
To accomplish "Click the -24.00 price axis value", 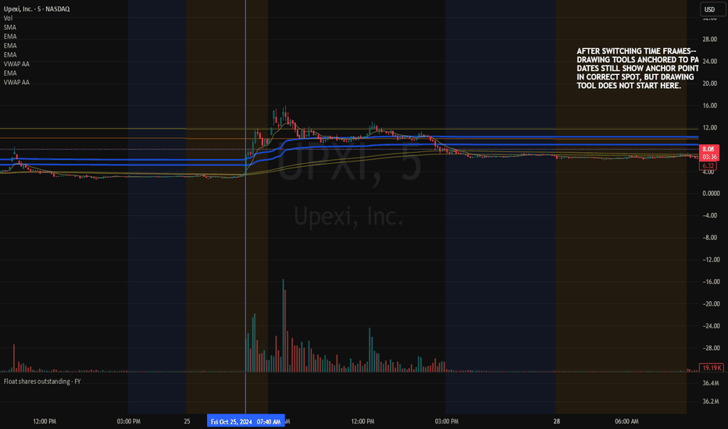I will point(711,326).
